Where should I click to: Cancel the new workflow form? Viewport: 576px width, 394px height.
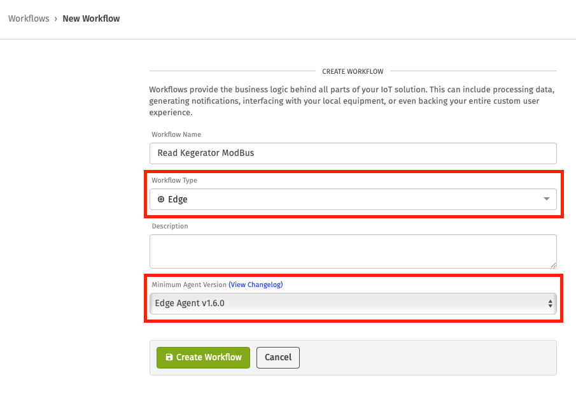click(278, 358)
